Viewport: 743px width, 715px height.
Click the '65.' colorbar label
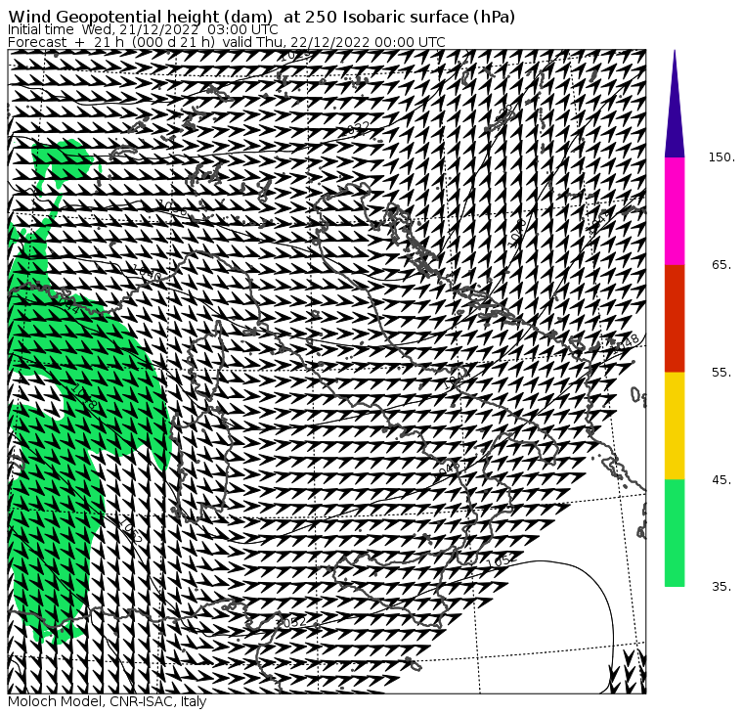722,264
